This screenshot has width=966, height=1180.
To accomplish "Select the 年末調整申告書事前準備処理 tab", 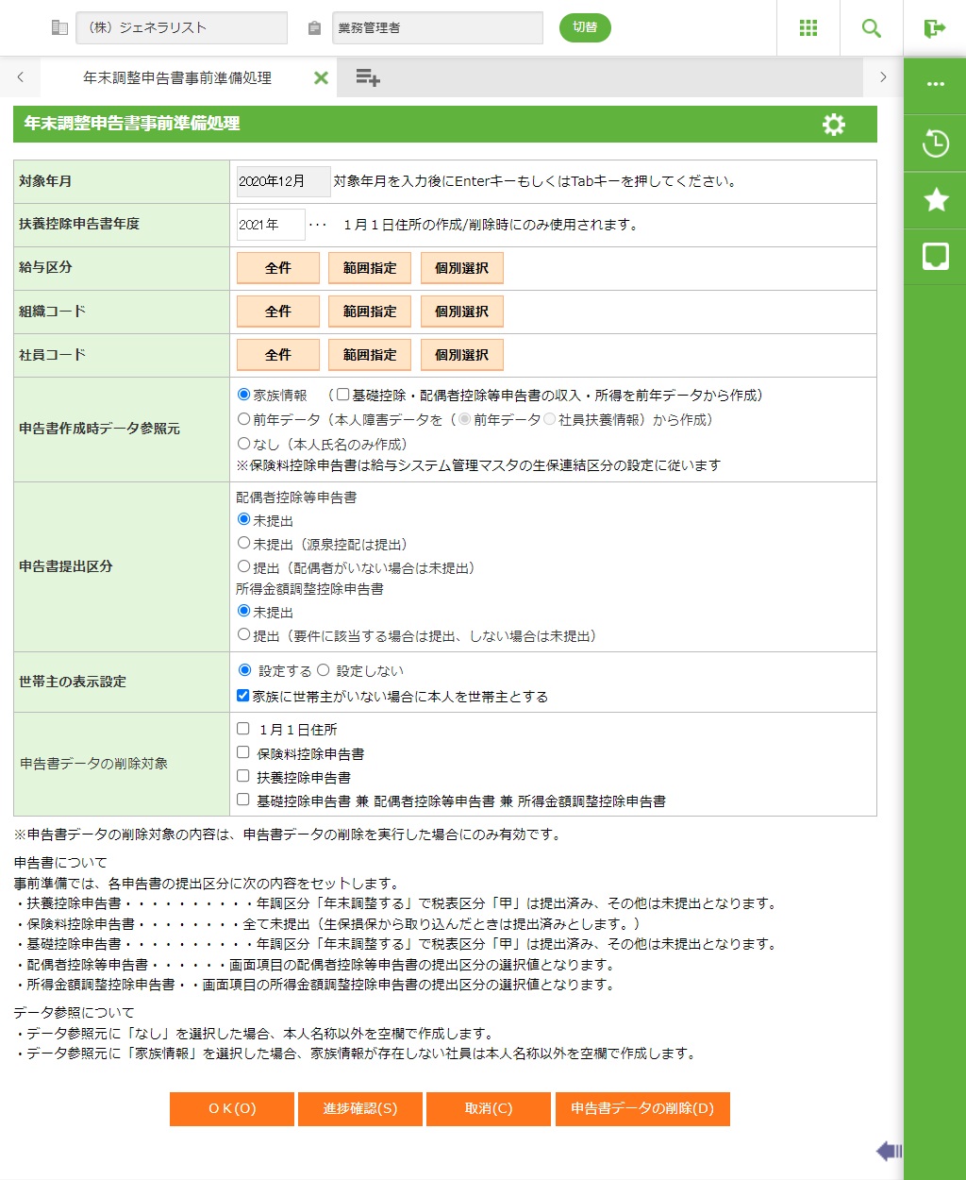I will [177, 78].
